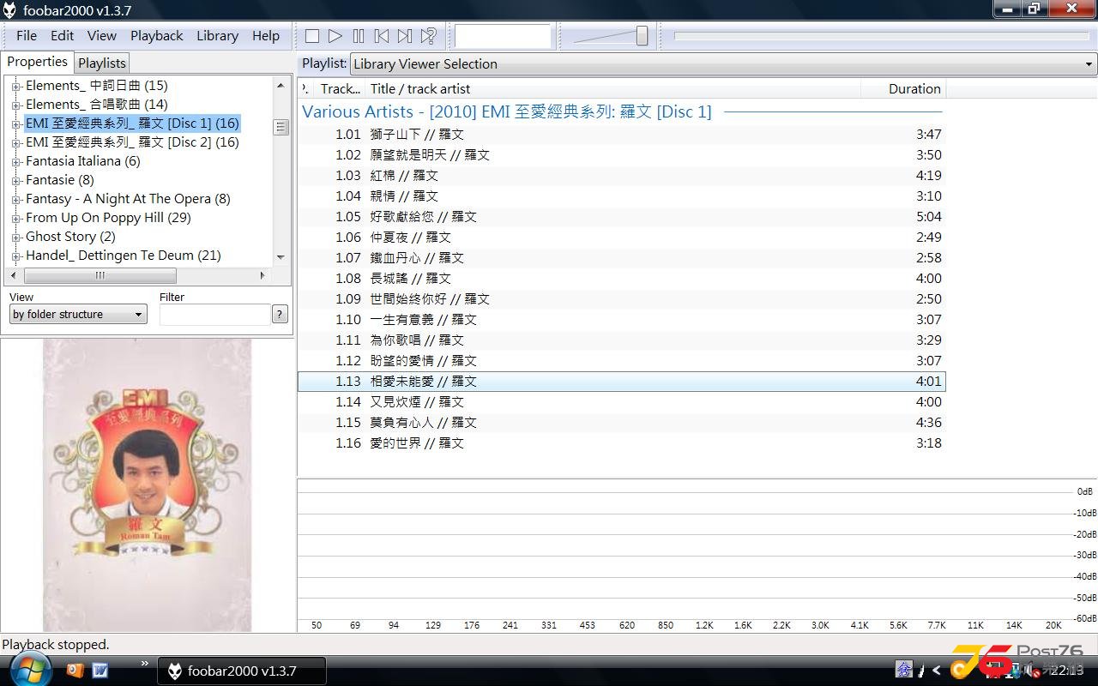
Task: Select track 1.03 紅棉
Action: (x=621, y=176)
